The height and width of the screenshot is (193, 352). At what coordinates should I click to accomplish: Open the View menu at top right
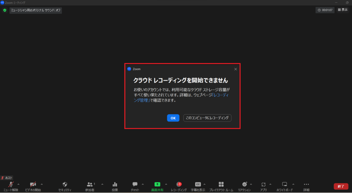click(x=342, y=10)
